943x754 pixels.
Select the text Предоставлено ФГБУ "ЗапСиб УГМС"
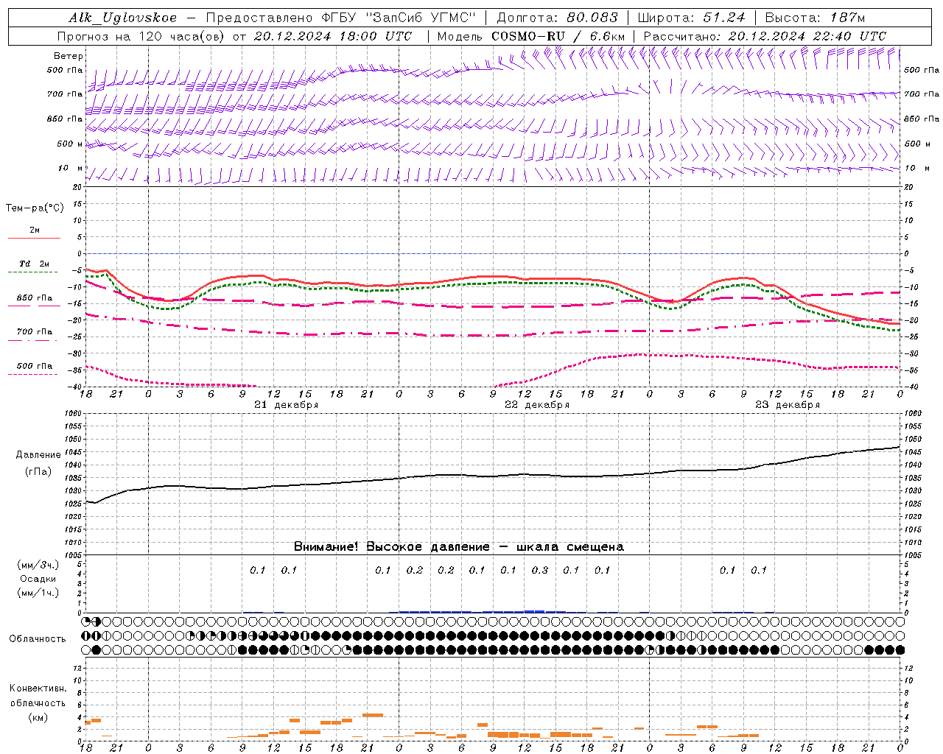340,18
